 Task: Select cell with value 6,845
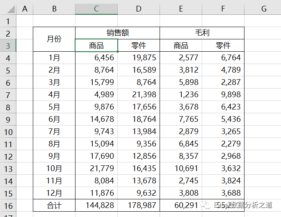click(181, 144)
